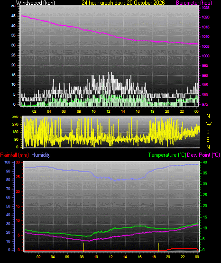Click the "80" humidity axis value
The height and width of the screenshot is (263, 221).
[x=8, y=180]
